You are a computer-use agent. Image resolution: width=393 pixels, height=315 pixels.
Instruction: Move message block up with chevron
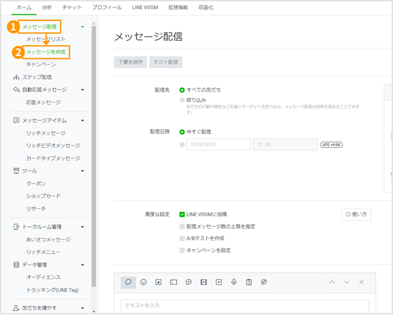[x=332, y=282]
